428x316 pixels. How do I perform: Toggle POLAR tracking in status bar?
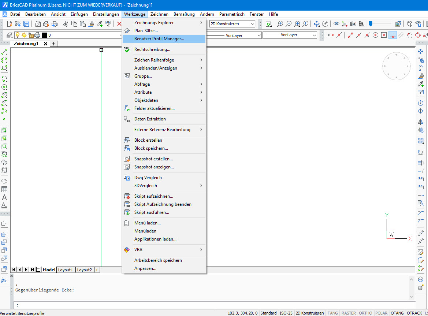coord(381,313)
